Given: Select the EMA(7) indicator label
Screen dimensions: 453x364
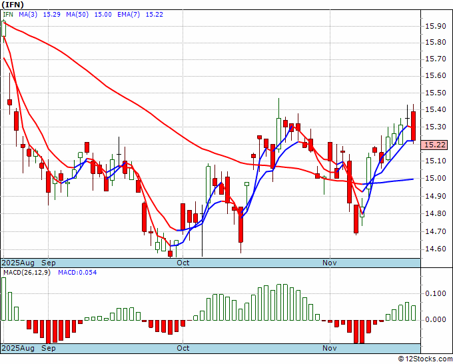Looking at the screenshot, I should (129, 15).
